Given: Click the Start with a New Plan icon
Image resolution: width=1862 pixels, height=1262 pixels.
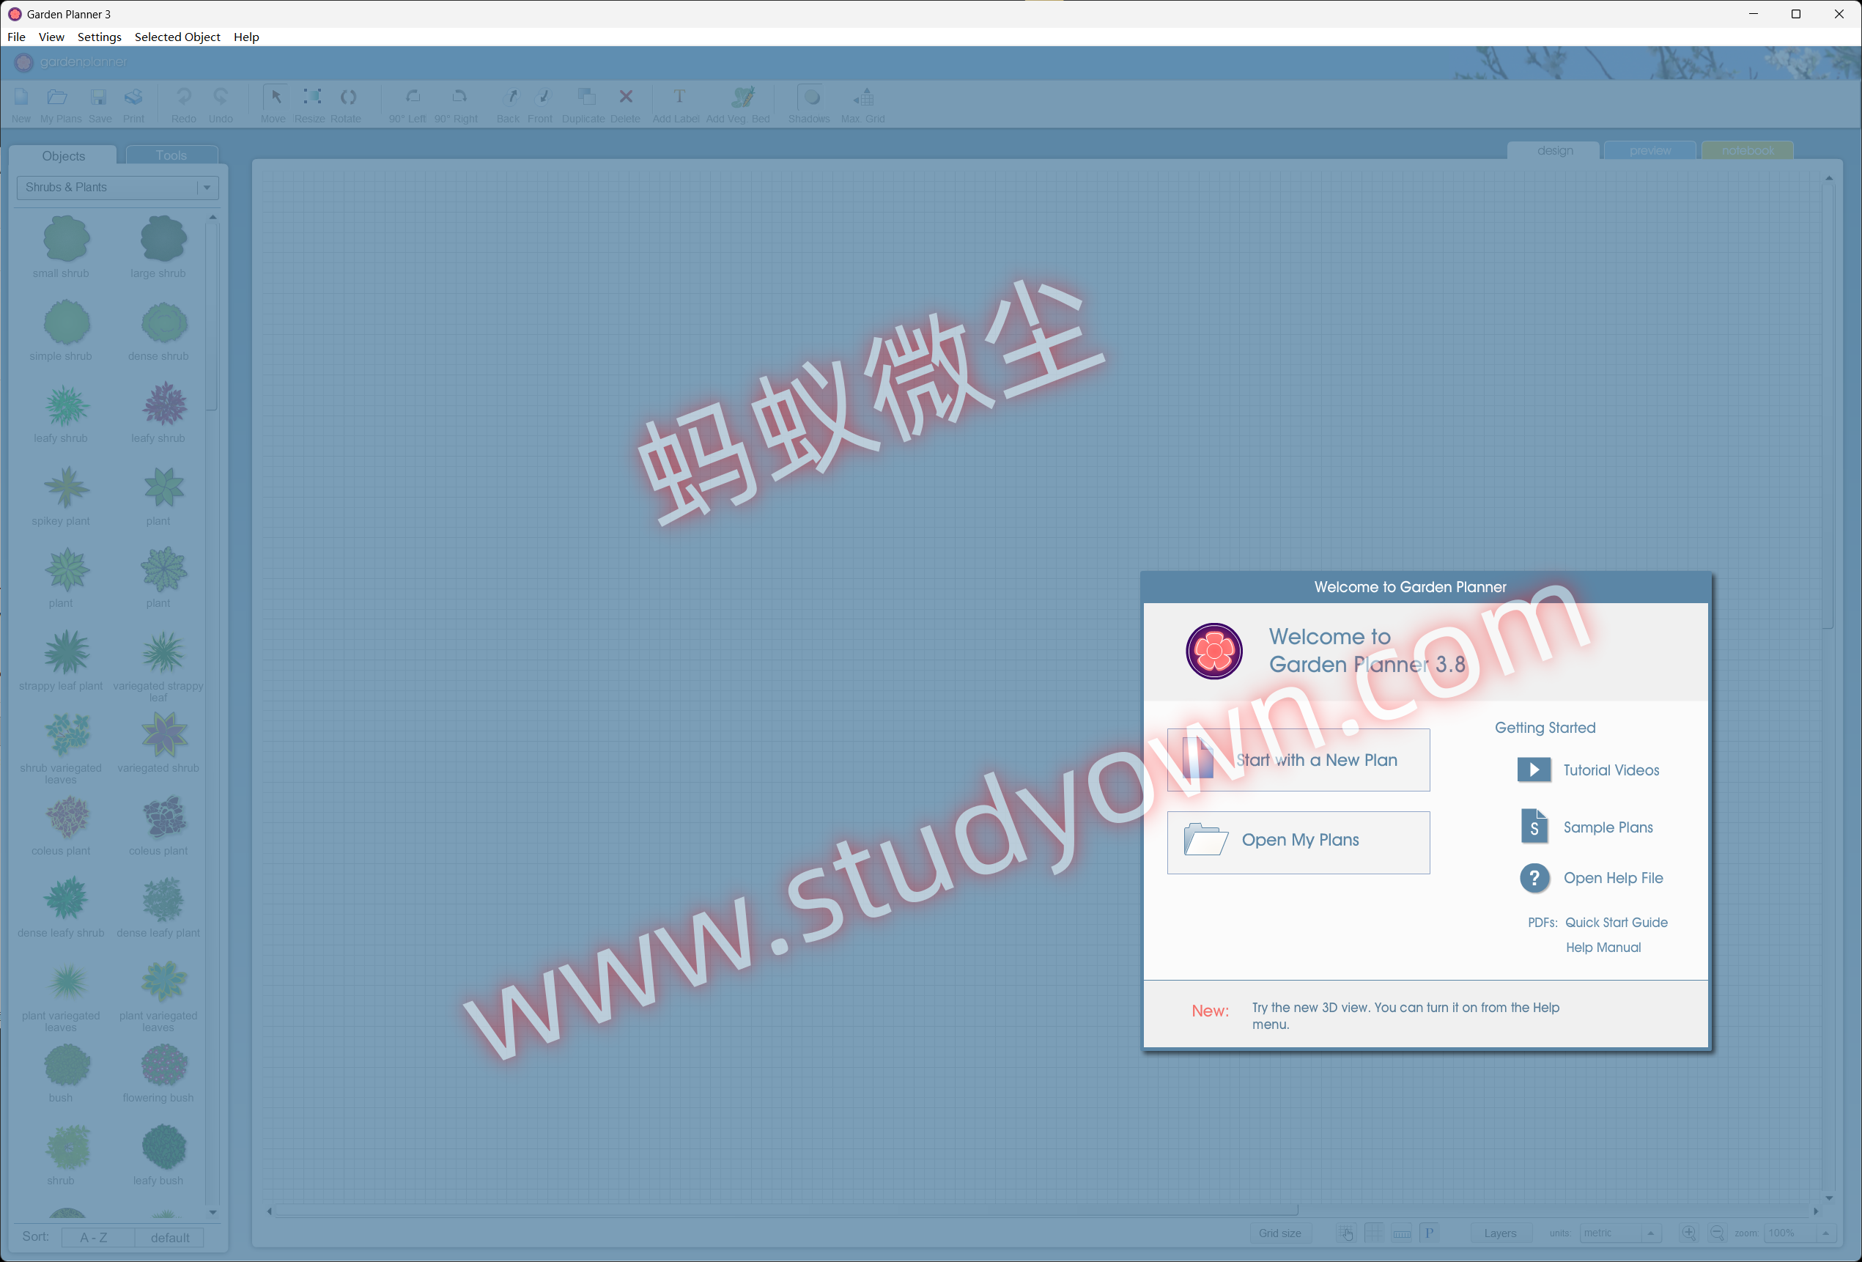Looking at the screenshot, I should tap(1198, 758).
